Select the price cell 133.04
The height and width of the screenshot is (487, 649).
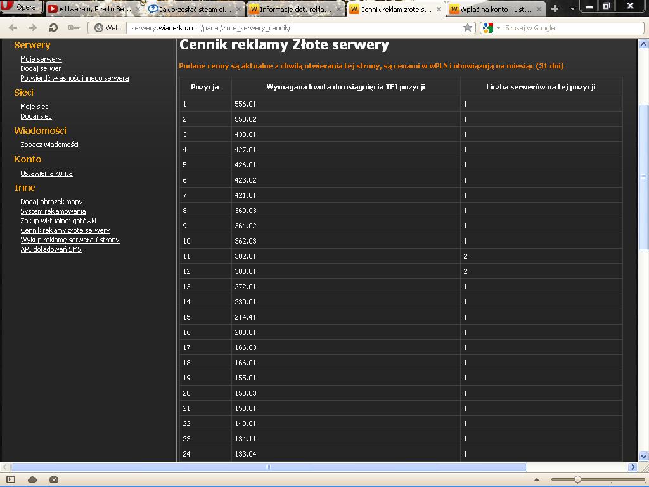coord(345,454)
